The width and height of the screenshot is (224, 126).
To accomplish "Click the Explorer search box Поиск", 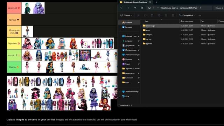I will [x=219, y=8].
